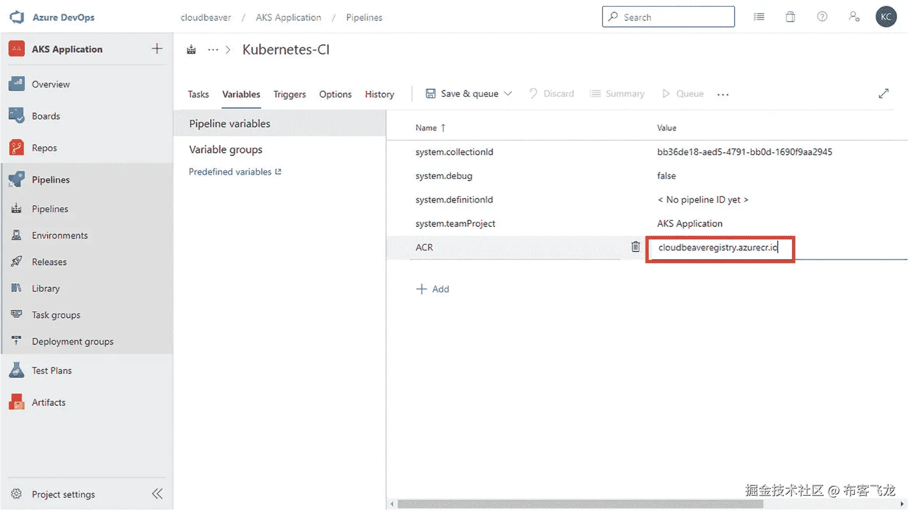909x511 pixels.
Task: Add a new pipeline variable
Action: [433, 289]
